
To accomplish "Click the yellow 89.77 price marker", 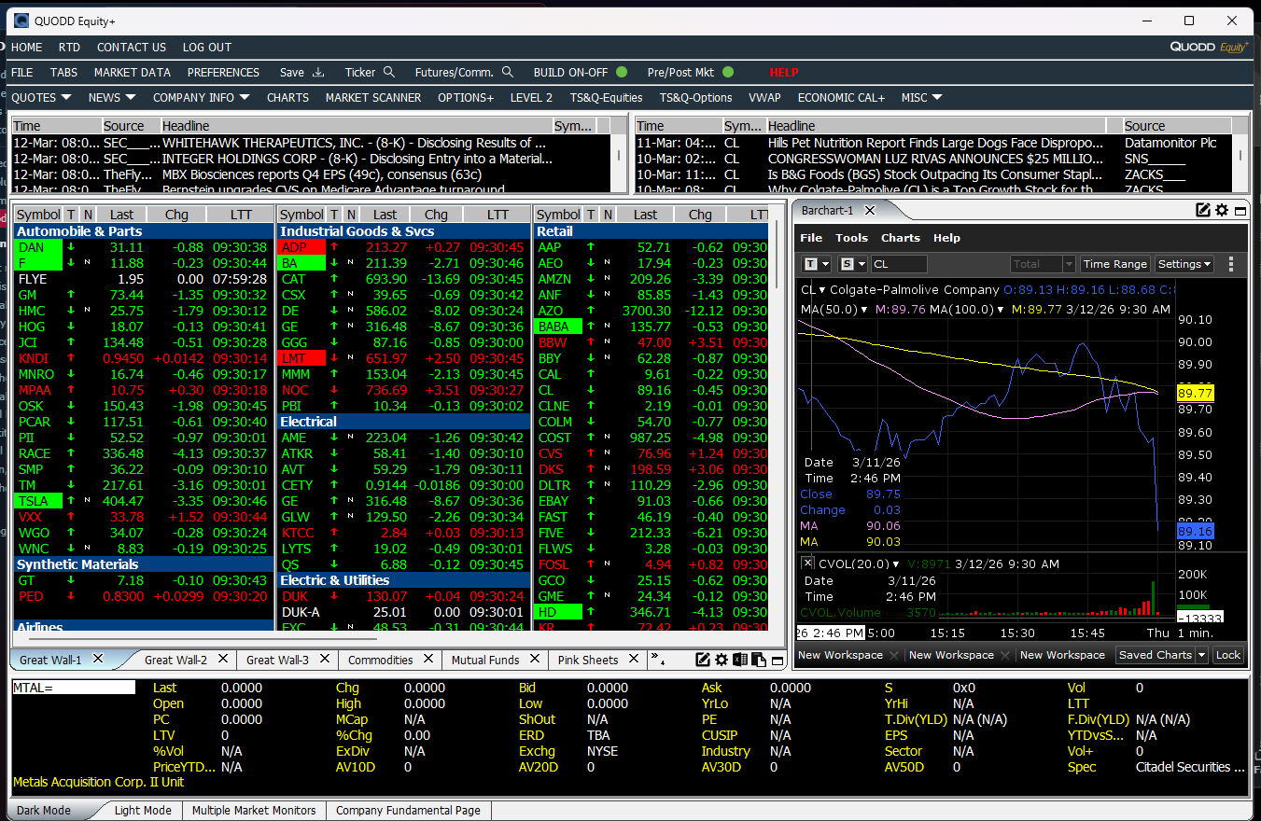I will tap(1196, 394).
